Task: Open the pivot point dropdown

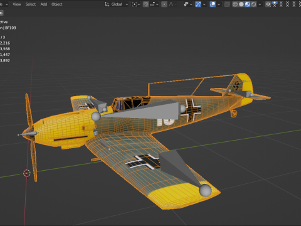Action: point(136,4)
